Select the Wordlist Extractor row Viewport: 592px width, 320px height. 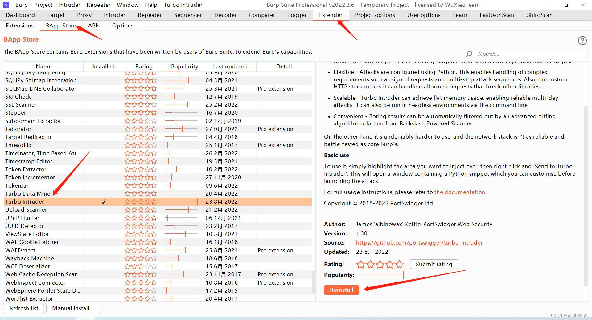(x=158, y=298)
